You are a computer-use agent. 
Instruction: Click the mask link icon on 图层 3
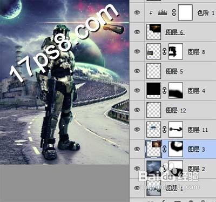[164, 149]
